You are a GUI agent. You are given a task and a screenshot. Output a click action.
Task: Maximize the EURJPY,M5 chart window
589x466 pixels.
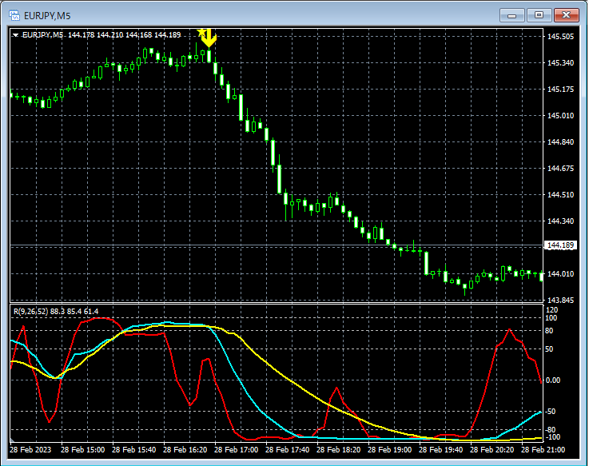[x=539, y=14]
